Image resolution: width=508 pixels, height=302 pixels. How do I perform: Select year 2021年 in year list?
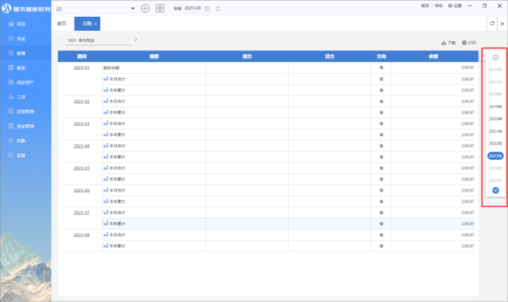496,131
